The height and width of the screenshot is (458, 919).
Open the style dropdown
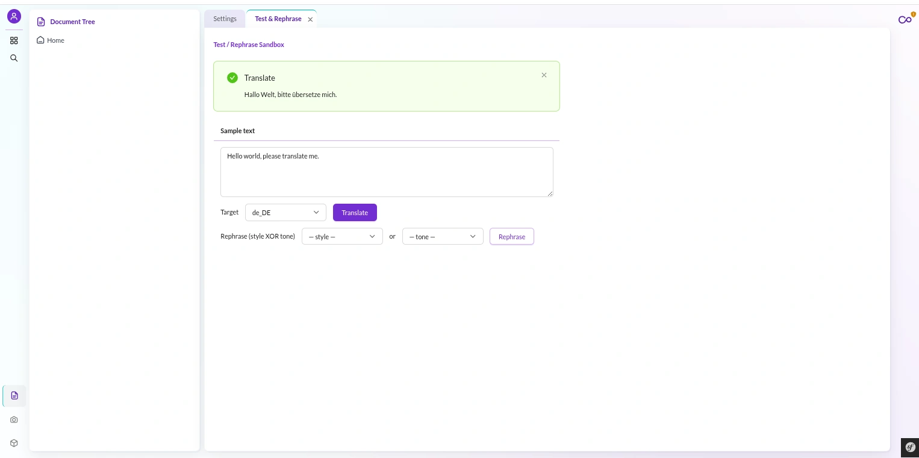(x=342, y=237)
